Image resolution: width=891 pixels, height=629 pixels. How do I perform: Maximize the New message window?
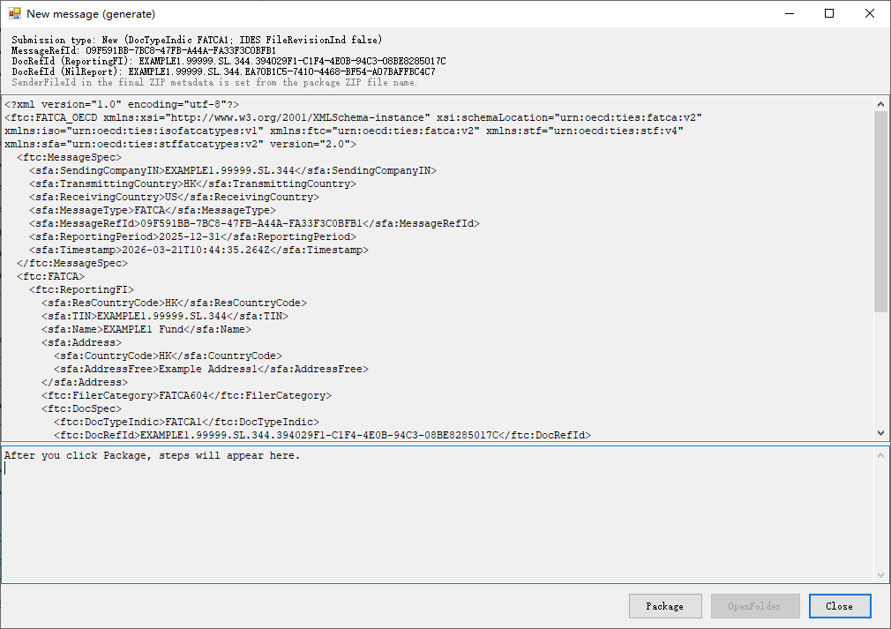[x=828, y=14]
